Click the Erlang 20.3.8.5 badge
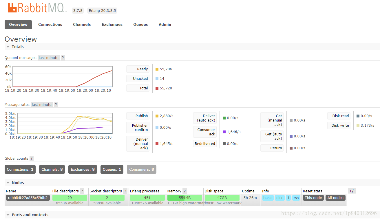Viewport: 380px width, 219px height. [102, 10]
